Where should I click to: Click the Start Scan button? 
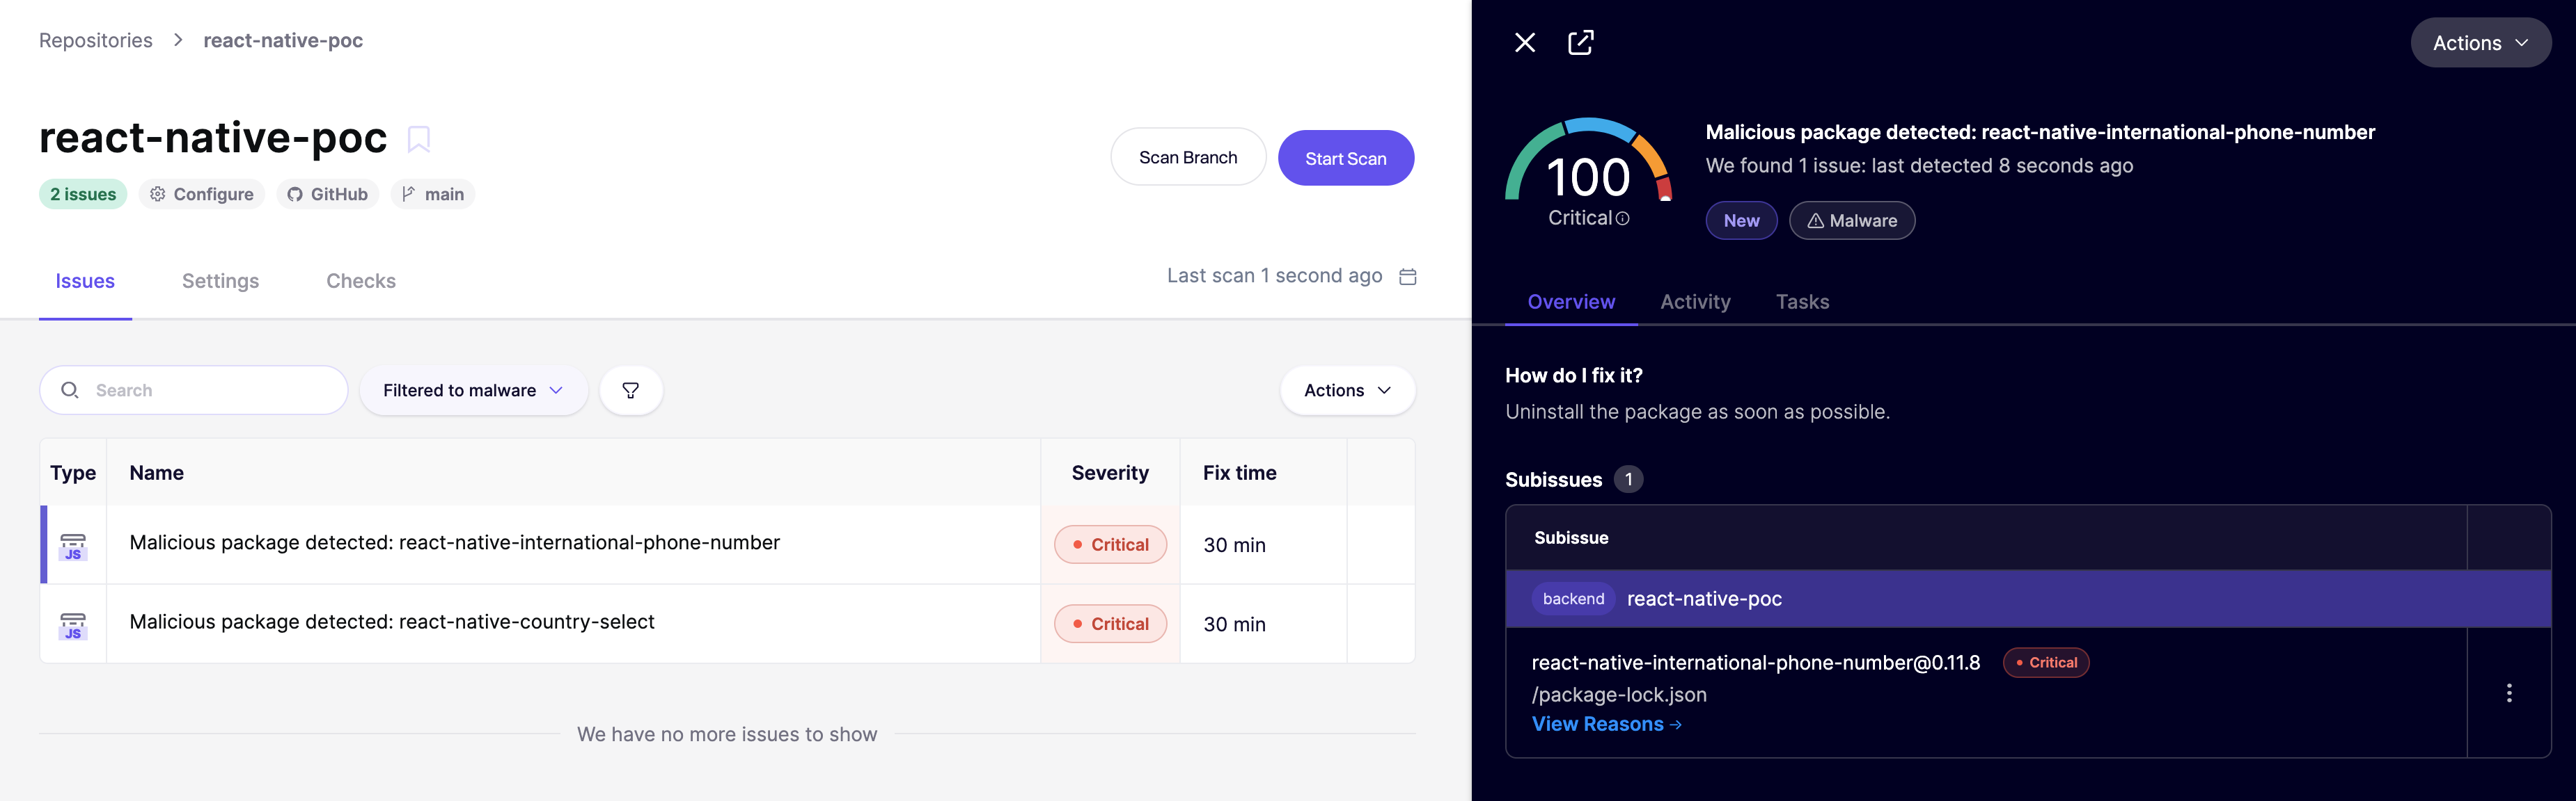pos(1345,158)
